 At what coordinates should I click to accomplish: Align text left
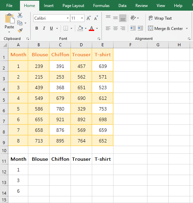click(108, 28)
